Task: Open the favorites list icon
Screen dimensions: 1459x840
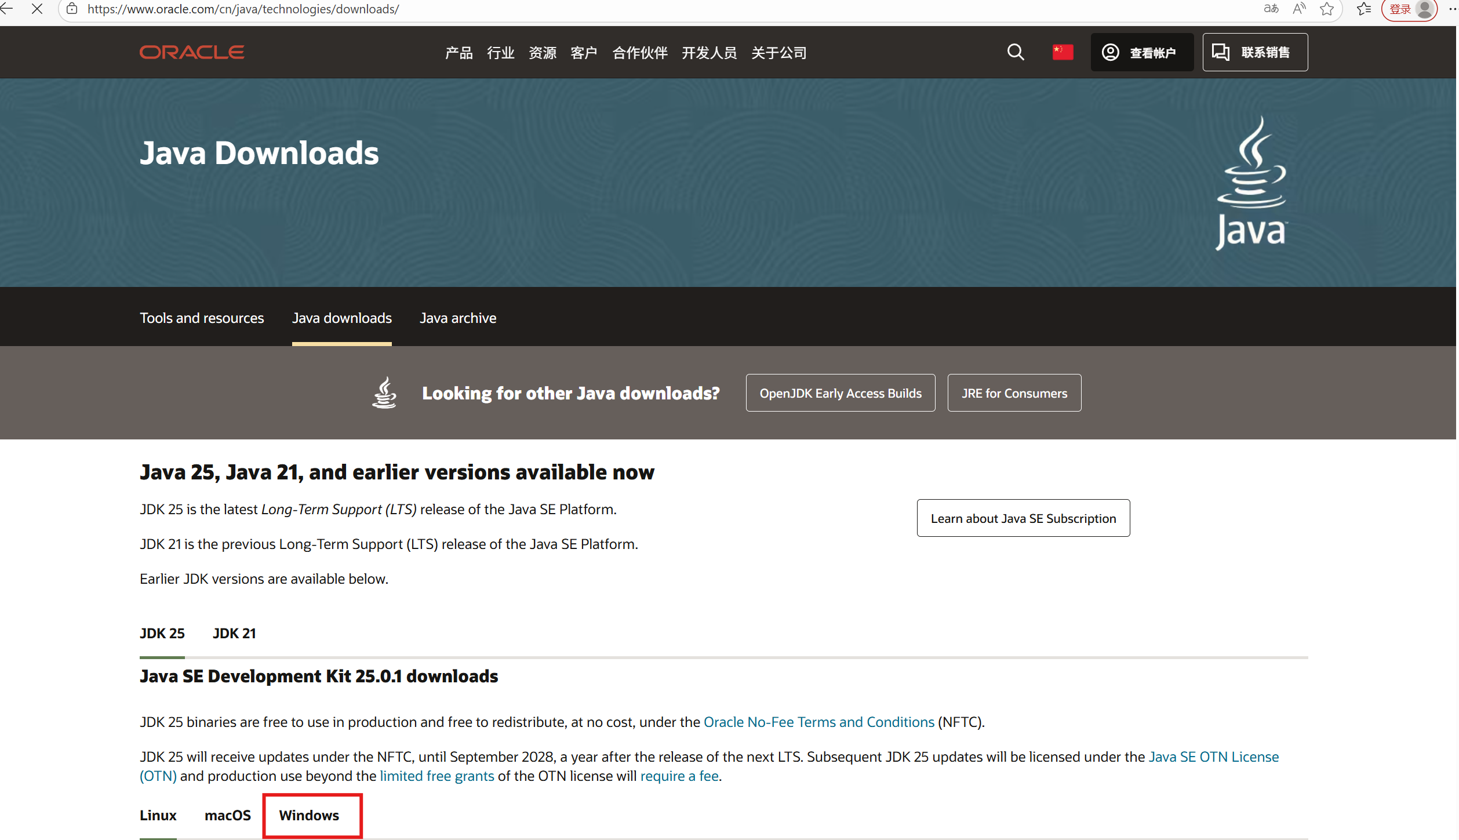Action: pyautogui.click(x=1364, y=9)
